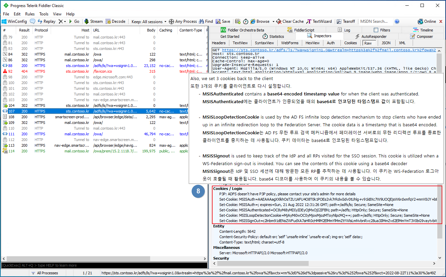Open Tools menu

point(44,14)
